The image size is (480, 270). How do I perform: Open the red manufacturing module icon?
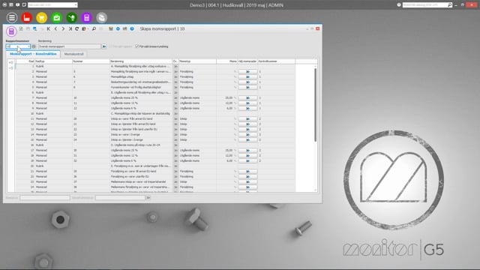27,18
